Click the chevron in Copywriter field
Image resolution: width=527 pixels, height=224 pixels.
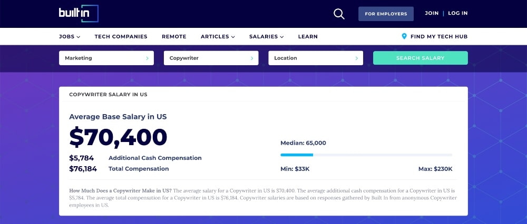click(252, 58)
